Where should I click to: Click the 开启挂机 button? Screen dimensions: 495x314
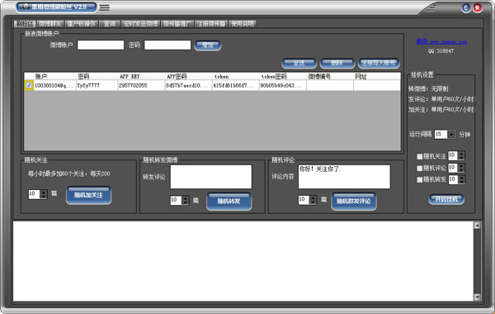446,199
